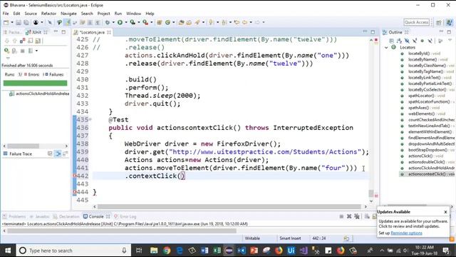
Task: Toggle Mark Occurrences in toolbar
Action: 67,22
